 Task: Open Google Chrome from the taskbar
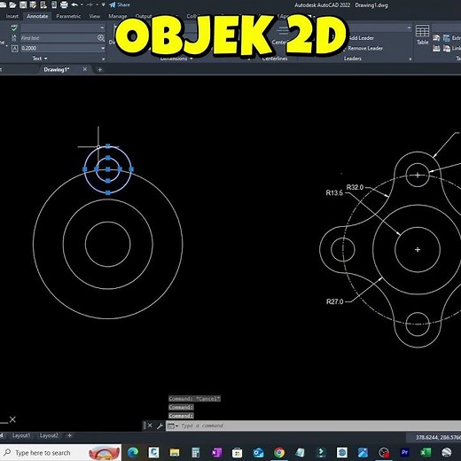point(279,452)
